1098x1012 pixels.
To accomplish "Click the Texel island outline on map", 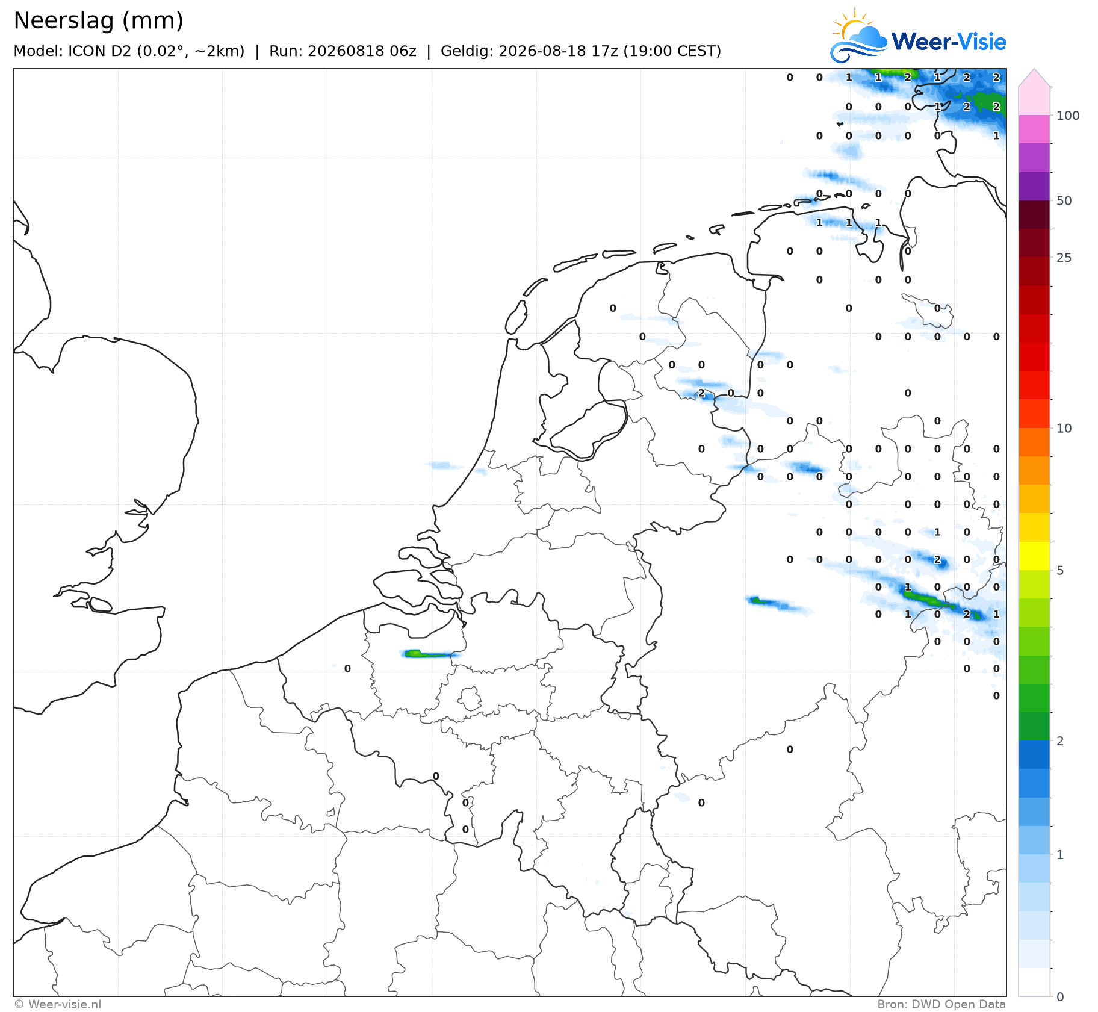I will coord(516,317).
